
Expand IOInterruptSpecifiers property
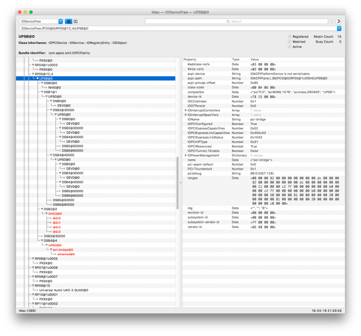(185, 115)
